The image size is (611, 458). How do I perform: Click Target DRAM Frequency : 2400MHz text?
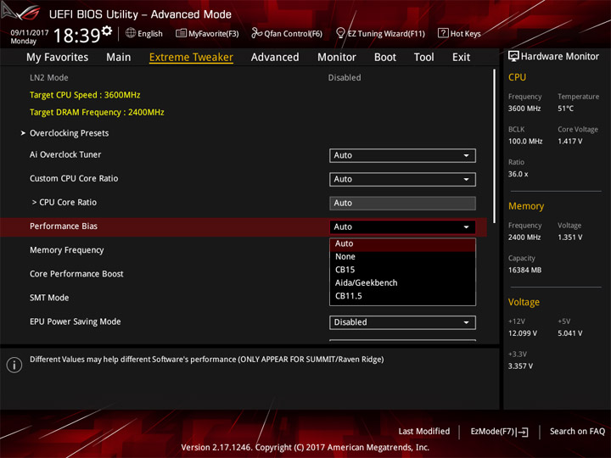97,112
